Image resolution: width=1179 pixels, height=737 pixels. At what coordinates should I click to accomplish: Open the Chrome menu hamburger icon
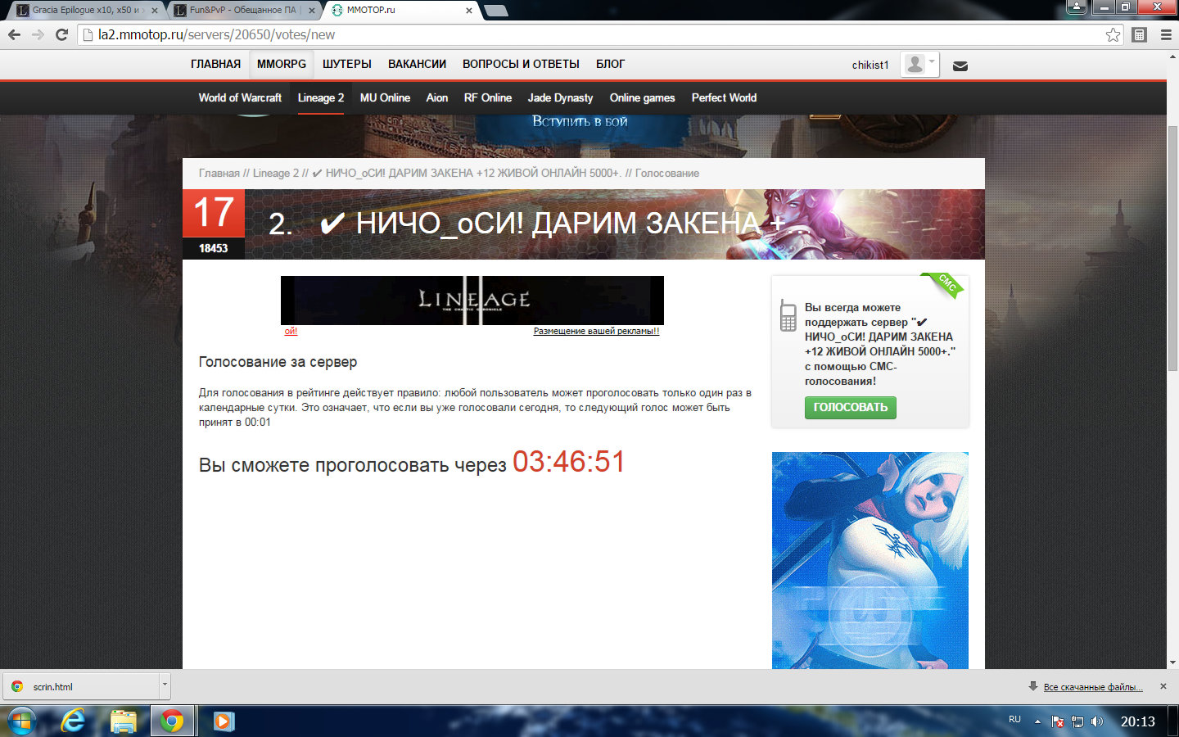[1166, 34]
